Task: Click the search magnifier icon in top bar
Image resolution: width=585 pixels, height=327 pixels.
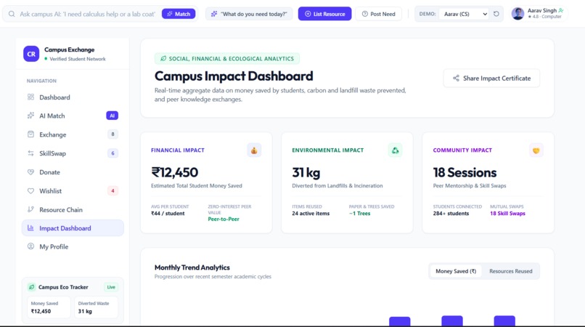Action: pos(12,14)
